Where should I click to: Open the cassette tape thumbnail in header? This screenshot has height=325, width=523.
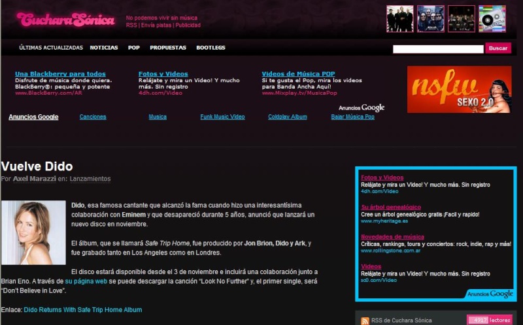(x=492, y=19)
